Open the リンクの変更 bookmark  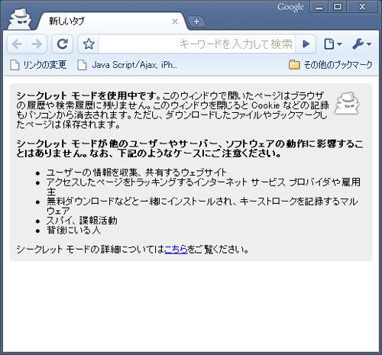point(38,65)
